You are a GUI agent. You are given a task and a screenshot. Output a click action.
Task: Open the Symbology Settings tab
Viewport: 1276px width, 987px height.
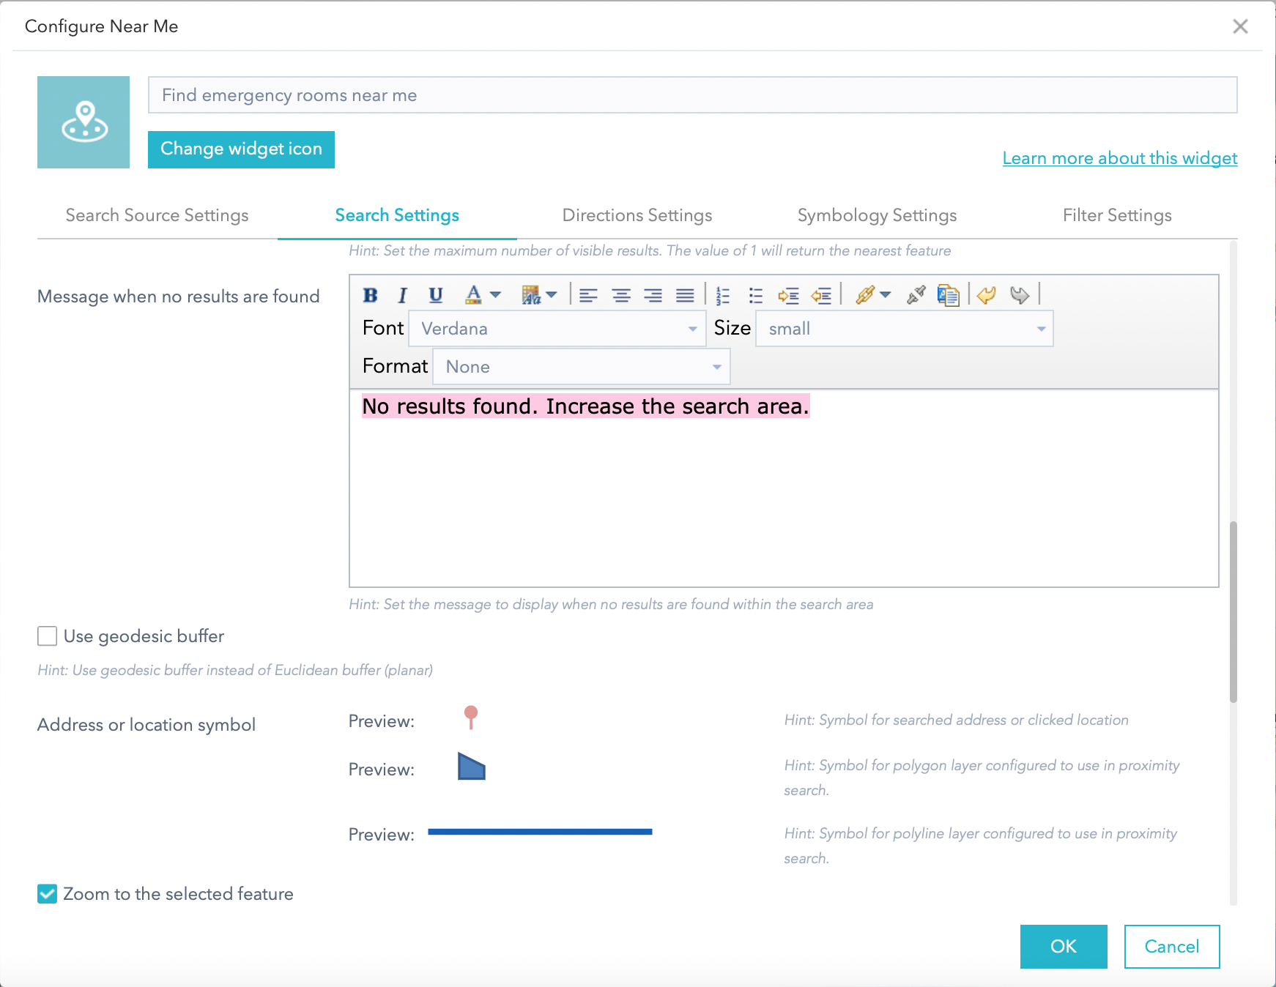pos(878,215)
